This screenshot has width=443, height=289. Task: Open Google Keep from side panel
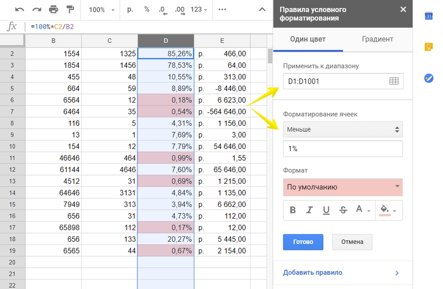pos(429,47)
